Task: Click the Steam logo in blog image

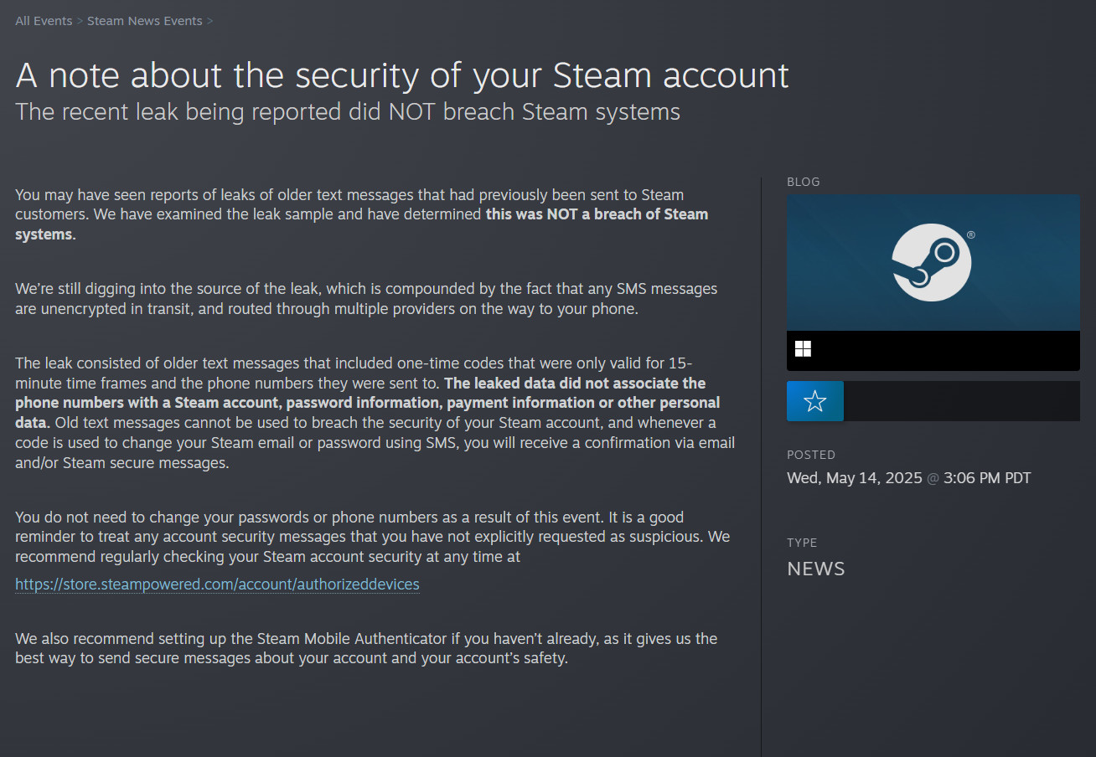Action: [x=932, y=262]
